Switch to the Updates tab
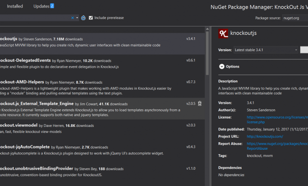The height and width of the screenshot is (186, 308). pos(41,6)
